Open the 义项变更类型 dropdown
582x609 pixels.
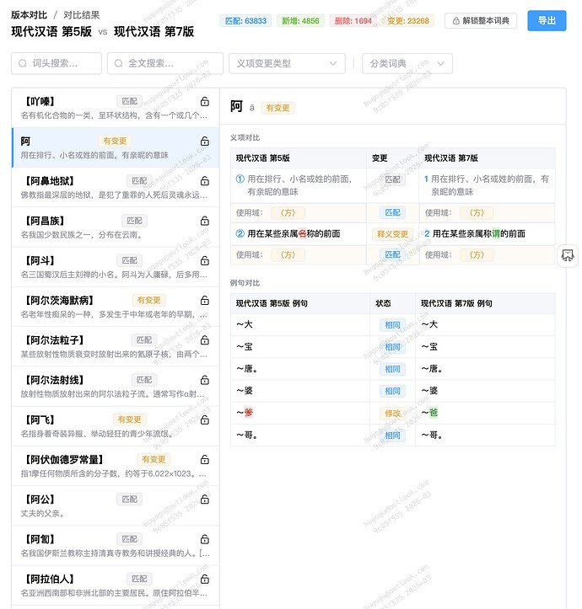point(287,63)
